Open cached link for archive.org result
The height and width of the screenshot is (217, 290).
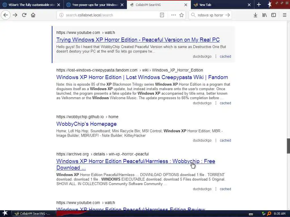point(225,189)
